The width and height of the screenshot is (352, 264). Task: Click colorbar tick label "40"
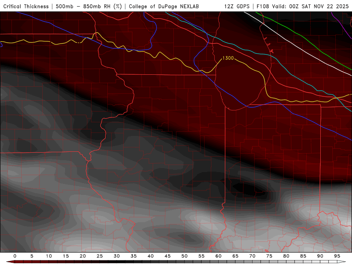tap(150, 256)
